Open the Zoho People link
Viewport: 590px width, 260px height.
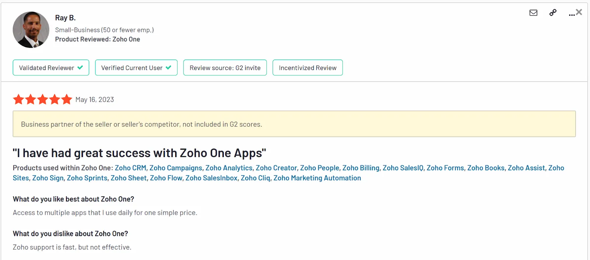point(320,168)
